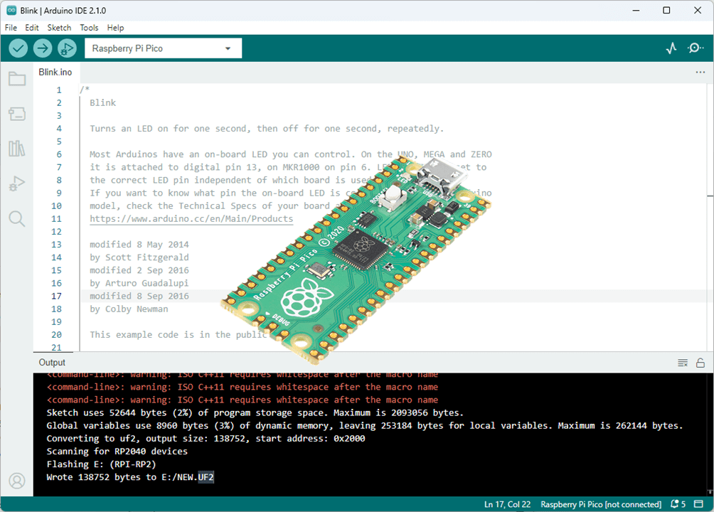714x512 pixels.
Task: Click the 'Flashing E: (RPI-RP2)' output line
Action: 101,464
